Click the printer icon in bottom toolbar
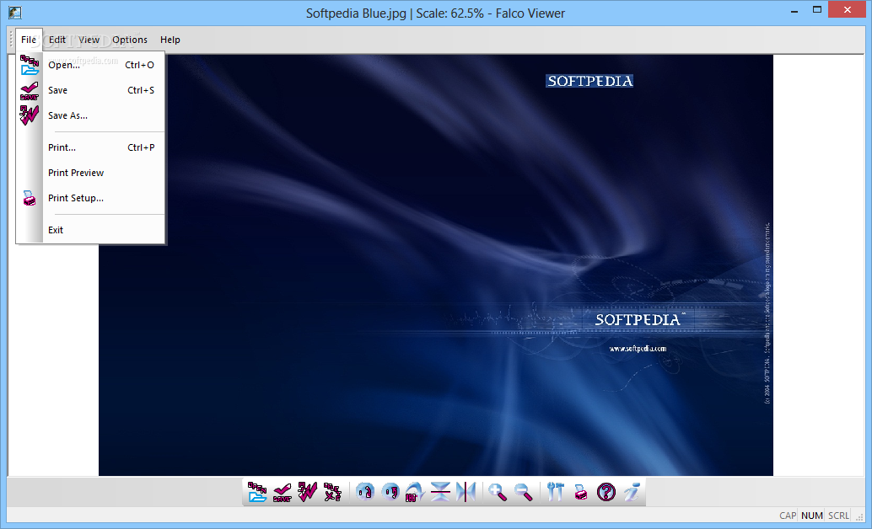872x529 pixels. [x=580, y=492]
